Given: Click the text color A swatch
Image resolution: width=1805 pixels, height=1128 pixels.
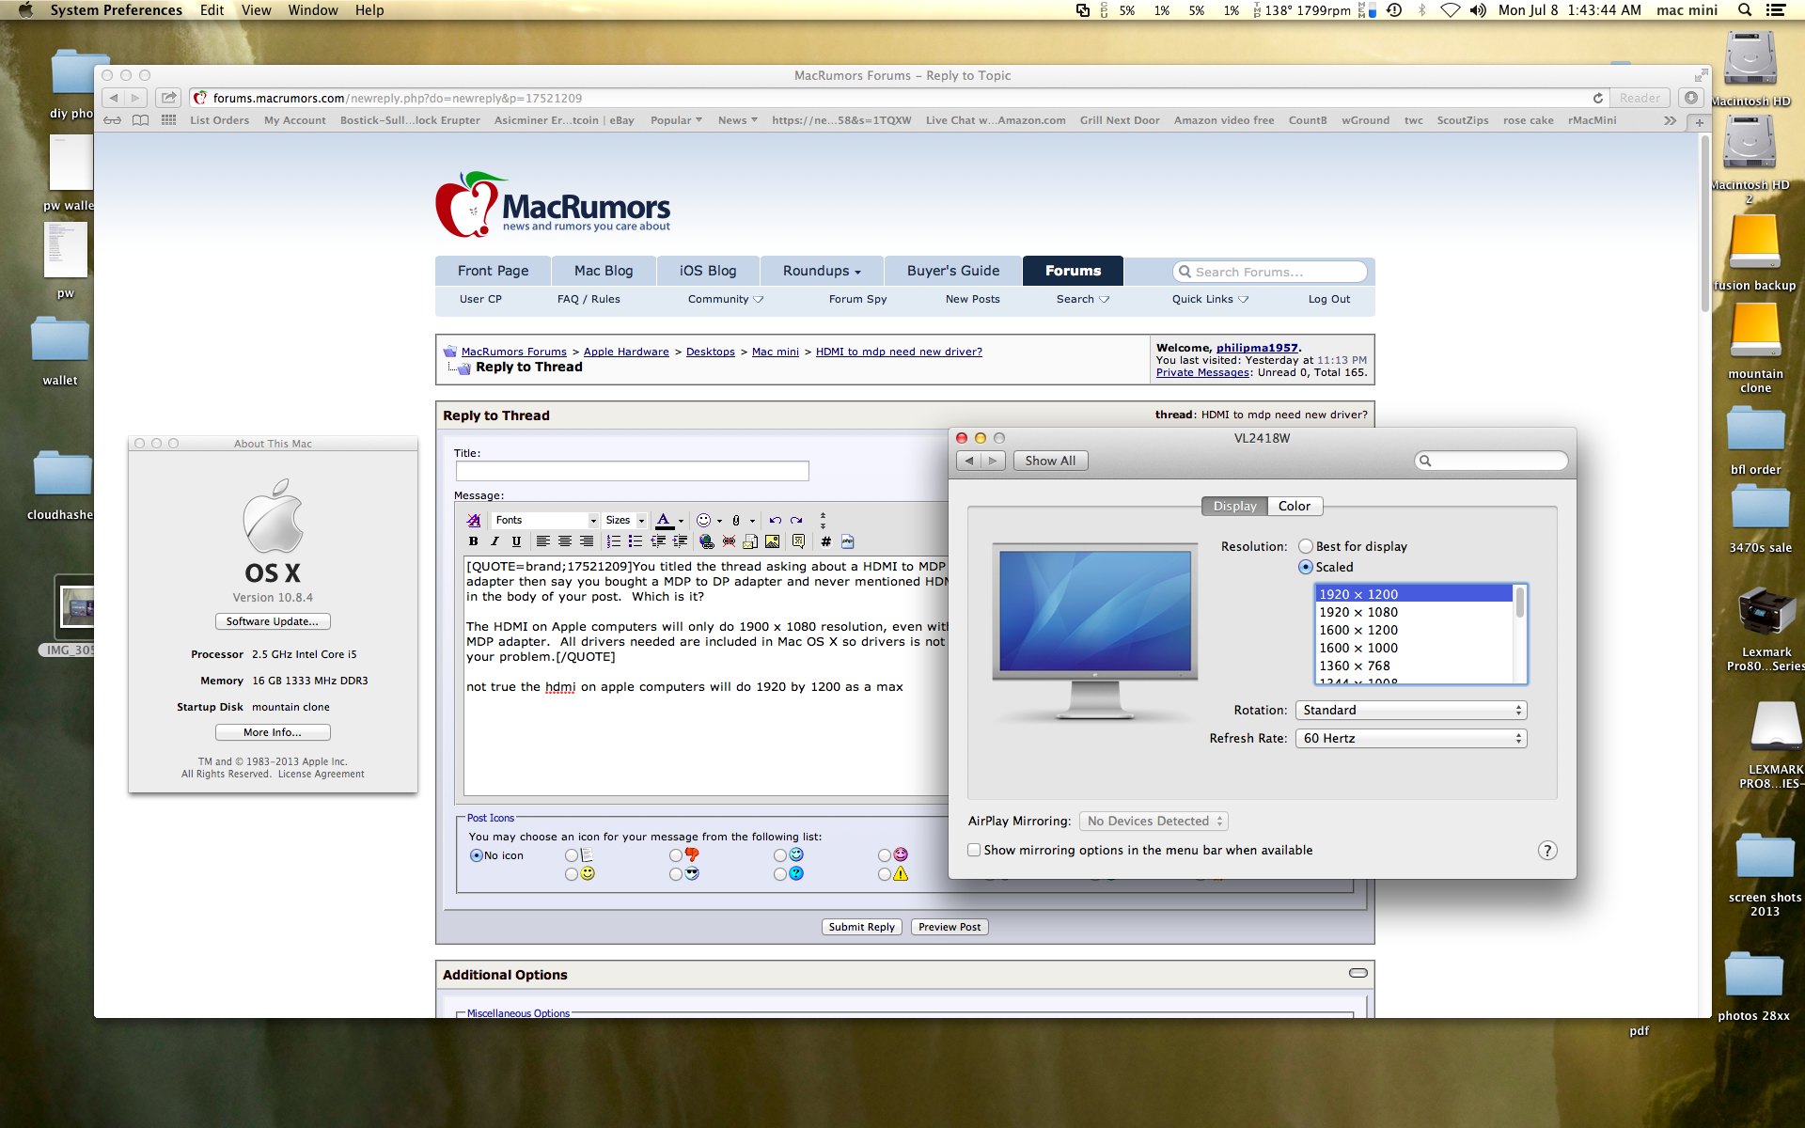Looking at the screenshot, I should (x=664, y=520).
